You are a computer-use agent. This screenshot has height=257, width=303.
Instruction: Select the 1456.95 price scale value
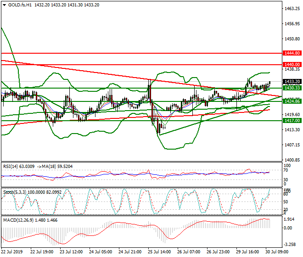(x=292, y=24)
